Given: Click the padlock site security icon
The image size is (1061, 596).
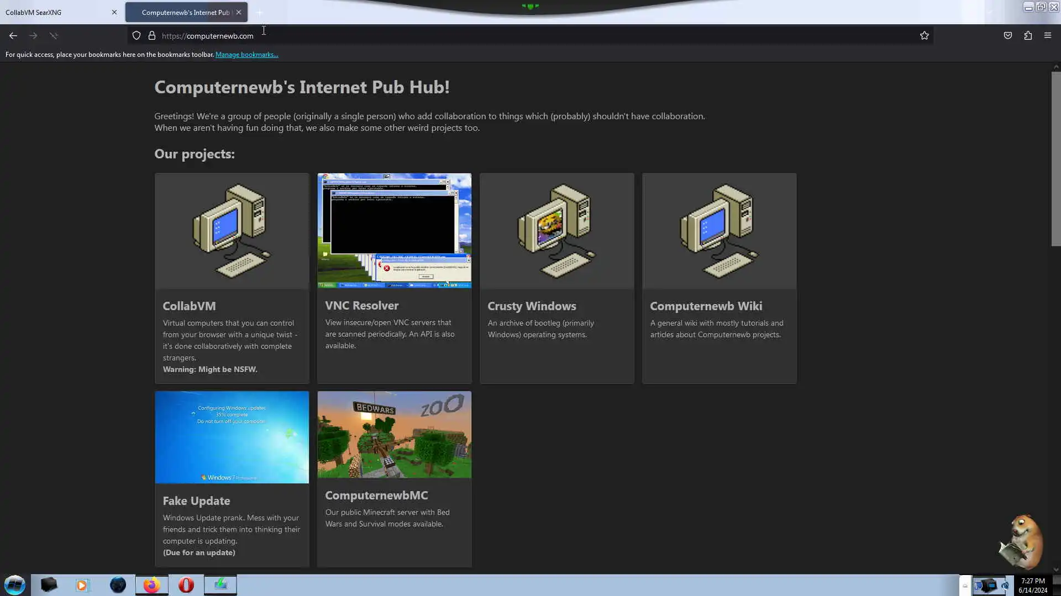Looking at the screenshot, I should pyautogui.click(x=152, y=36).
